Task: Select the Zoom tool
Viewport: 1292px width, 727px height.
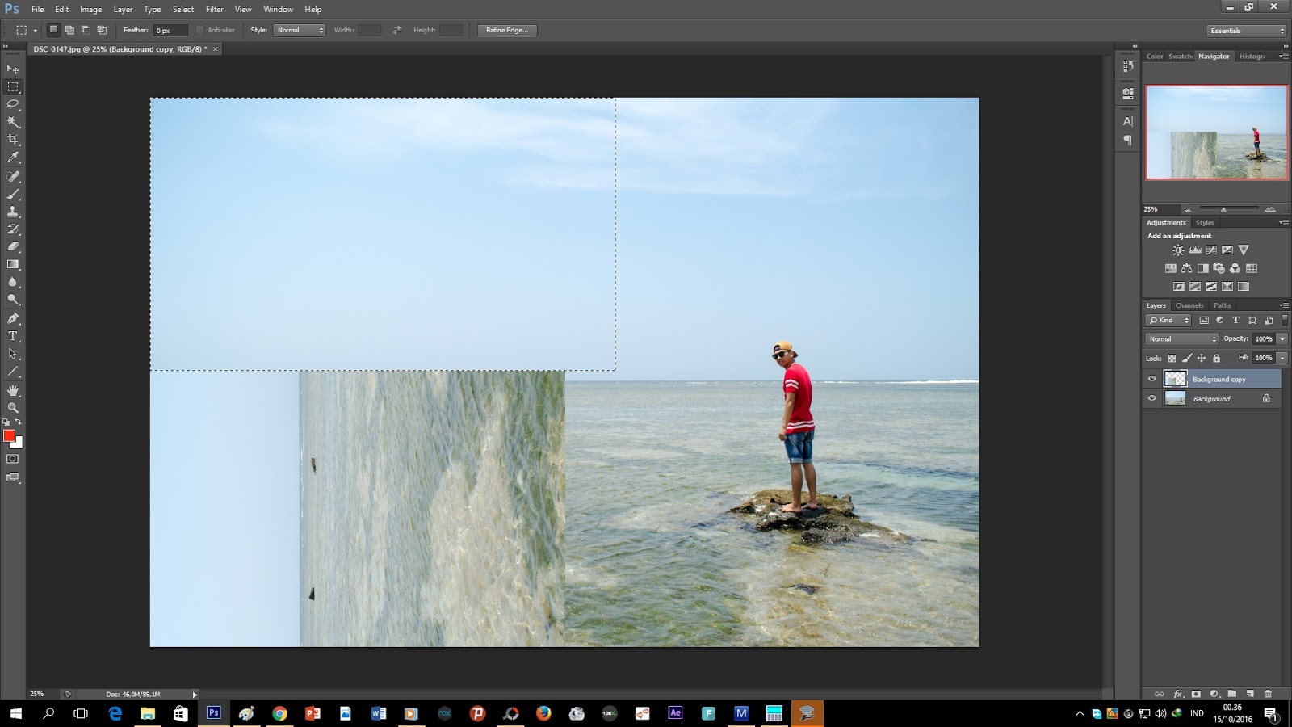Action: [13, 408]
